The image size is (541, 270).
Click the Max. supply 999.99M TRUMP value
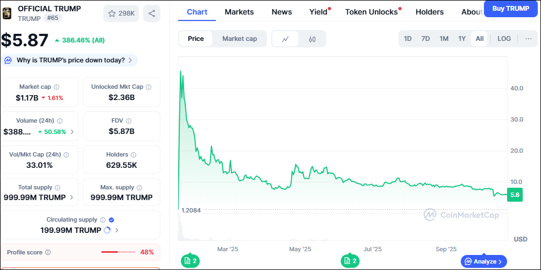(x=122, y=197)
